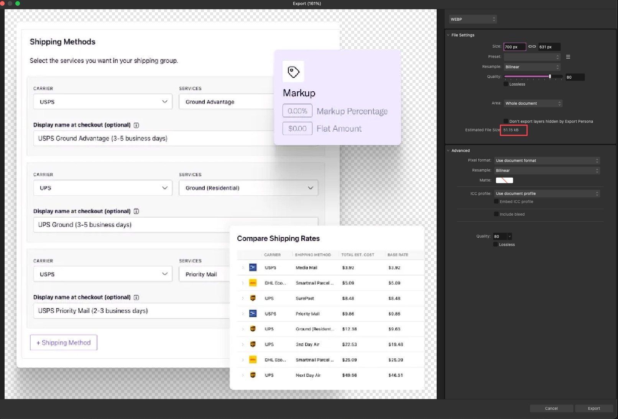Open the preset options hamburger menu icon
The width and height of the screenshot is (618, 419).
[568, 57]
